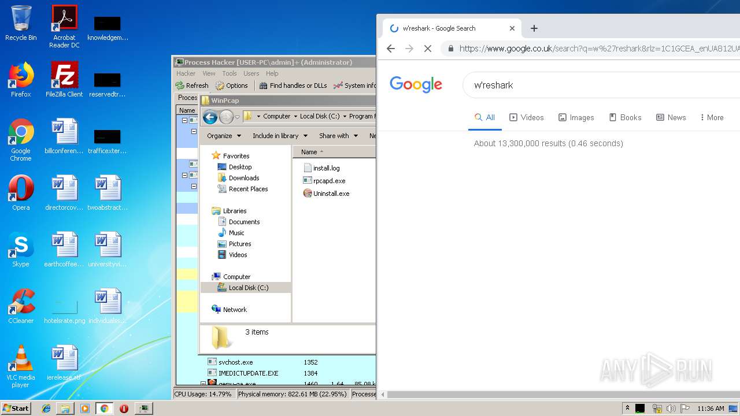Open Internet Explorer from the taskbar
This screenshot has height=416, width=740.
click(46, 408)
